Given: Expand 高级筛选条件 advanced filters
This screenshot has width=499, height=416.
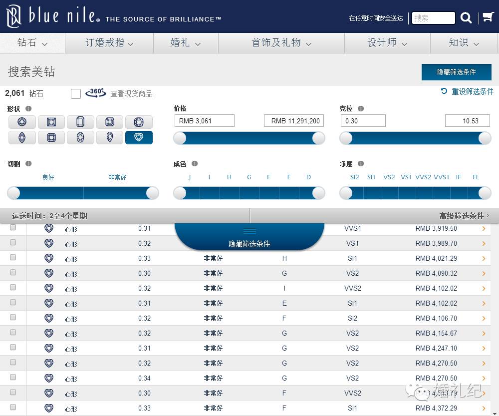Looking at the screenshot, I should [x=464, y=216].
